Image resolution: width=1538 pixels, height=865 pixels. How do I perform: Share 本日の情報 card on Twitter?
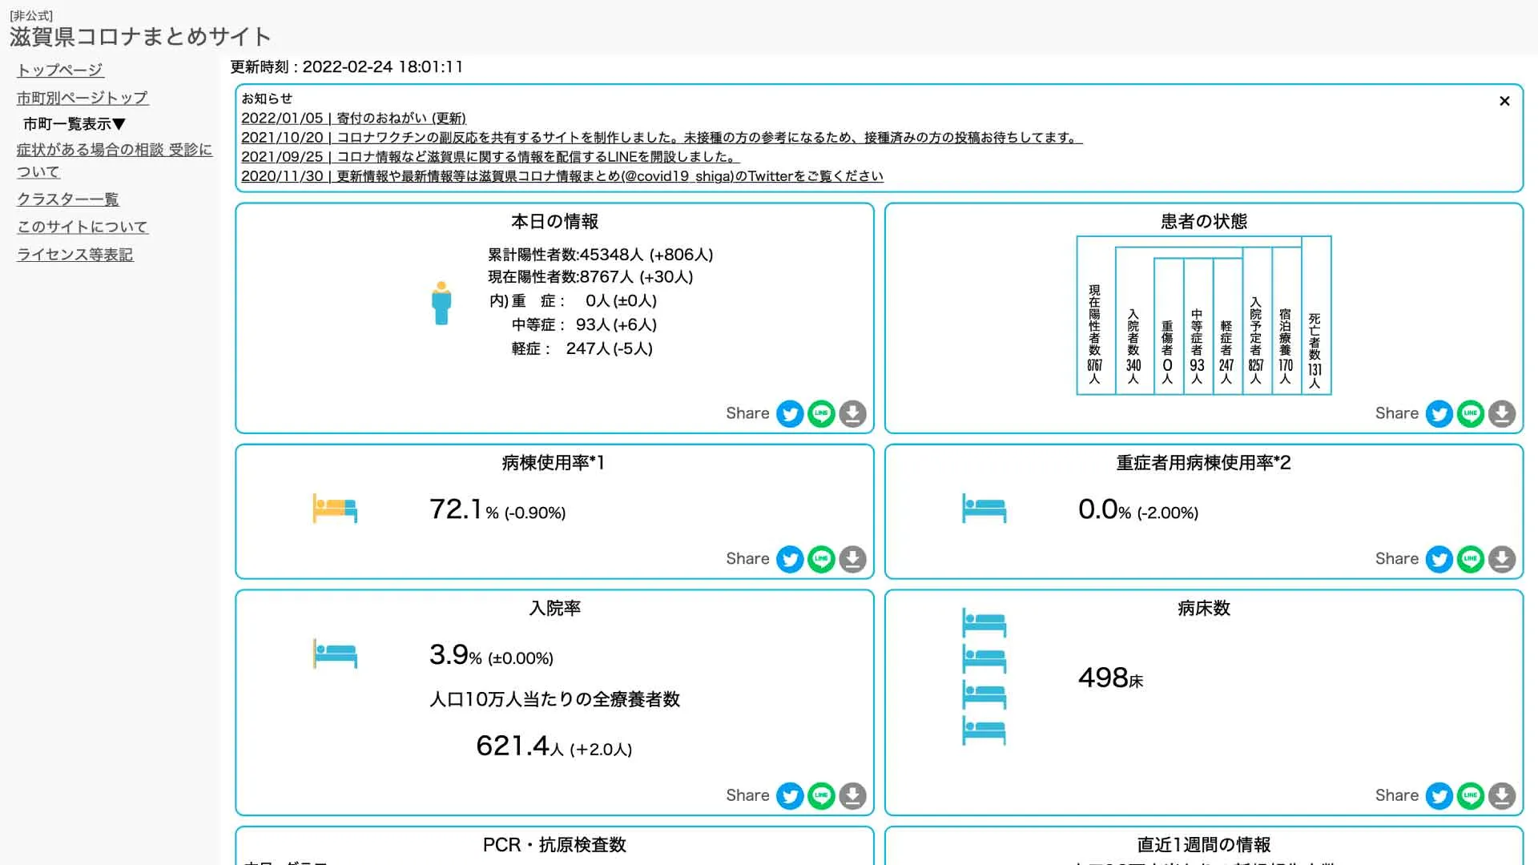pos(790,414)
